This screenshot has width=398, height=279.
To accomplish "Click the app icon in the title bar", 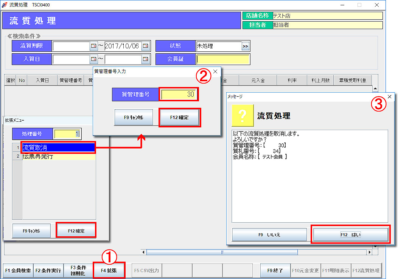I will 4,5.
